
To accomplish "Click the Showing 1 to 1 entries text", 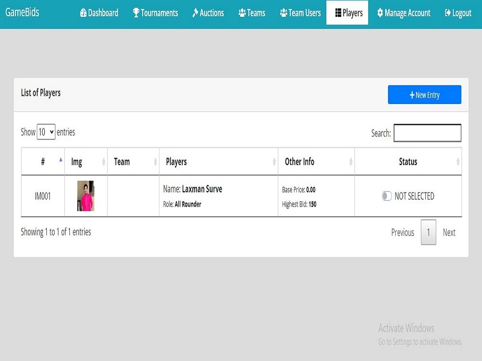I will tap(56, 232).
